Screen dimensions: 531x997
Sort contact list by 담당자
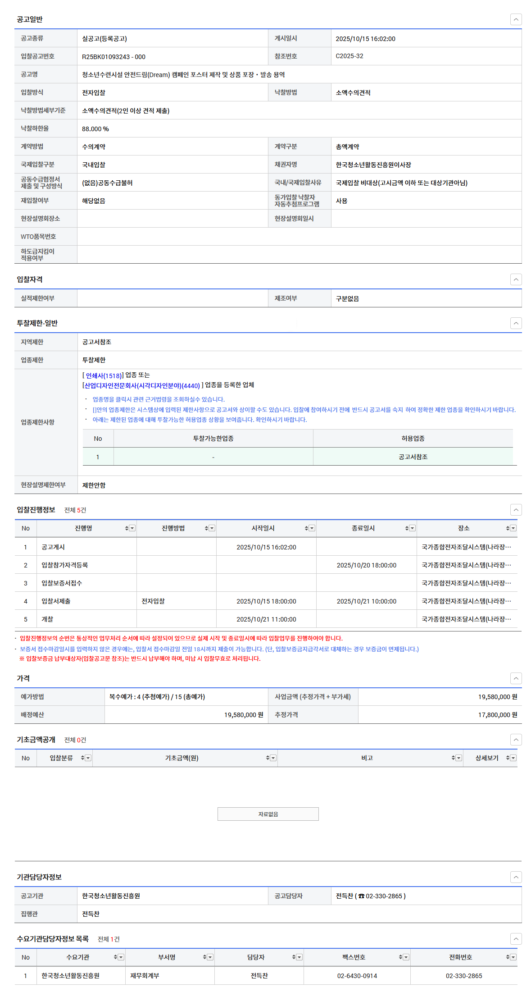click(x=294, y=957)
